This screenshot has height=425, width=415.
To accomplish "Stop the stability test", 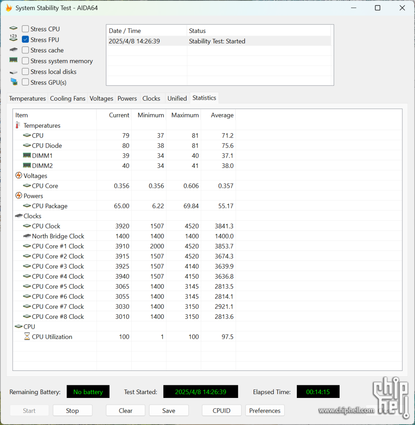I will click(x=72, y=411).
